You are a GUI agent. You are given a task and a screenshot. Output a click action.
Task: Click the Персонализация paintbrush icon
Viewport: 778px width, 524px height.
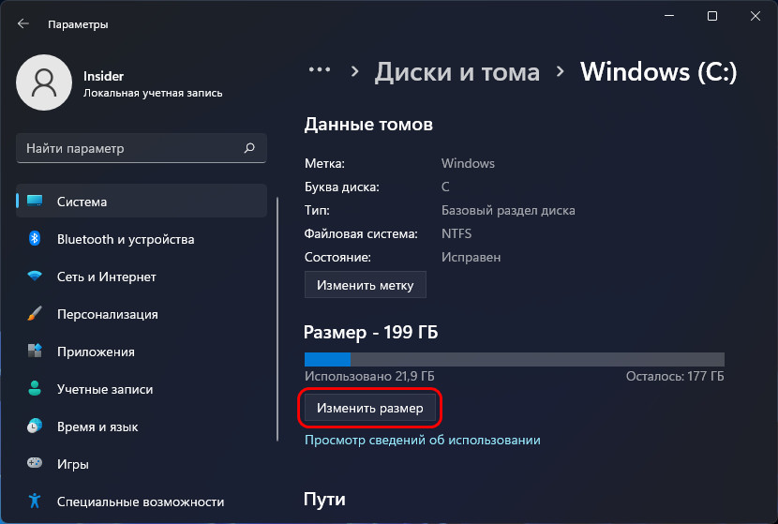(x=35, y=314)
